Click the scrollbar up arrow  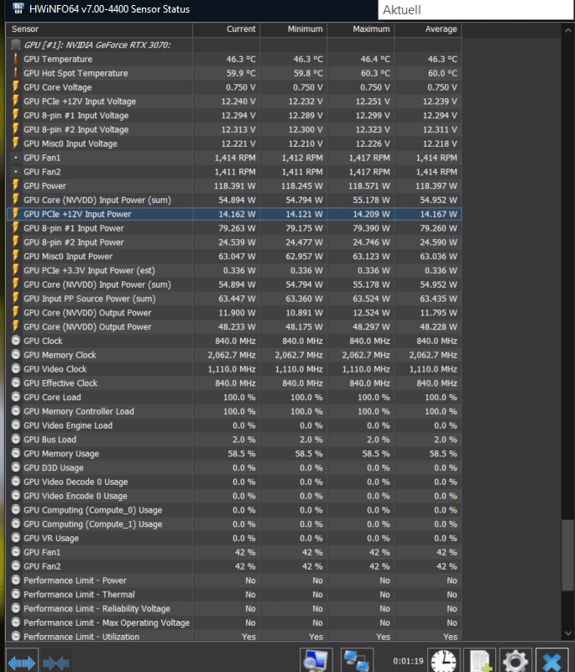click(567, 31)
